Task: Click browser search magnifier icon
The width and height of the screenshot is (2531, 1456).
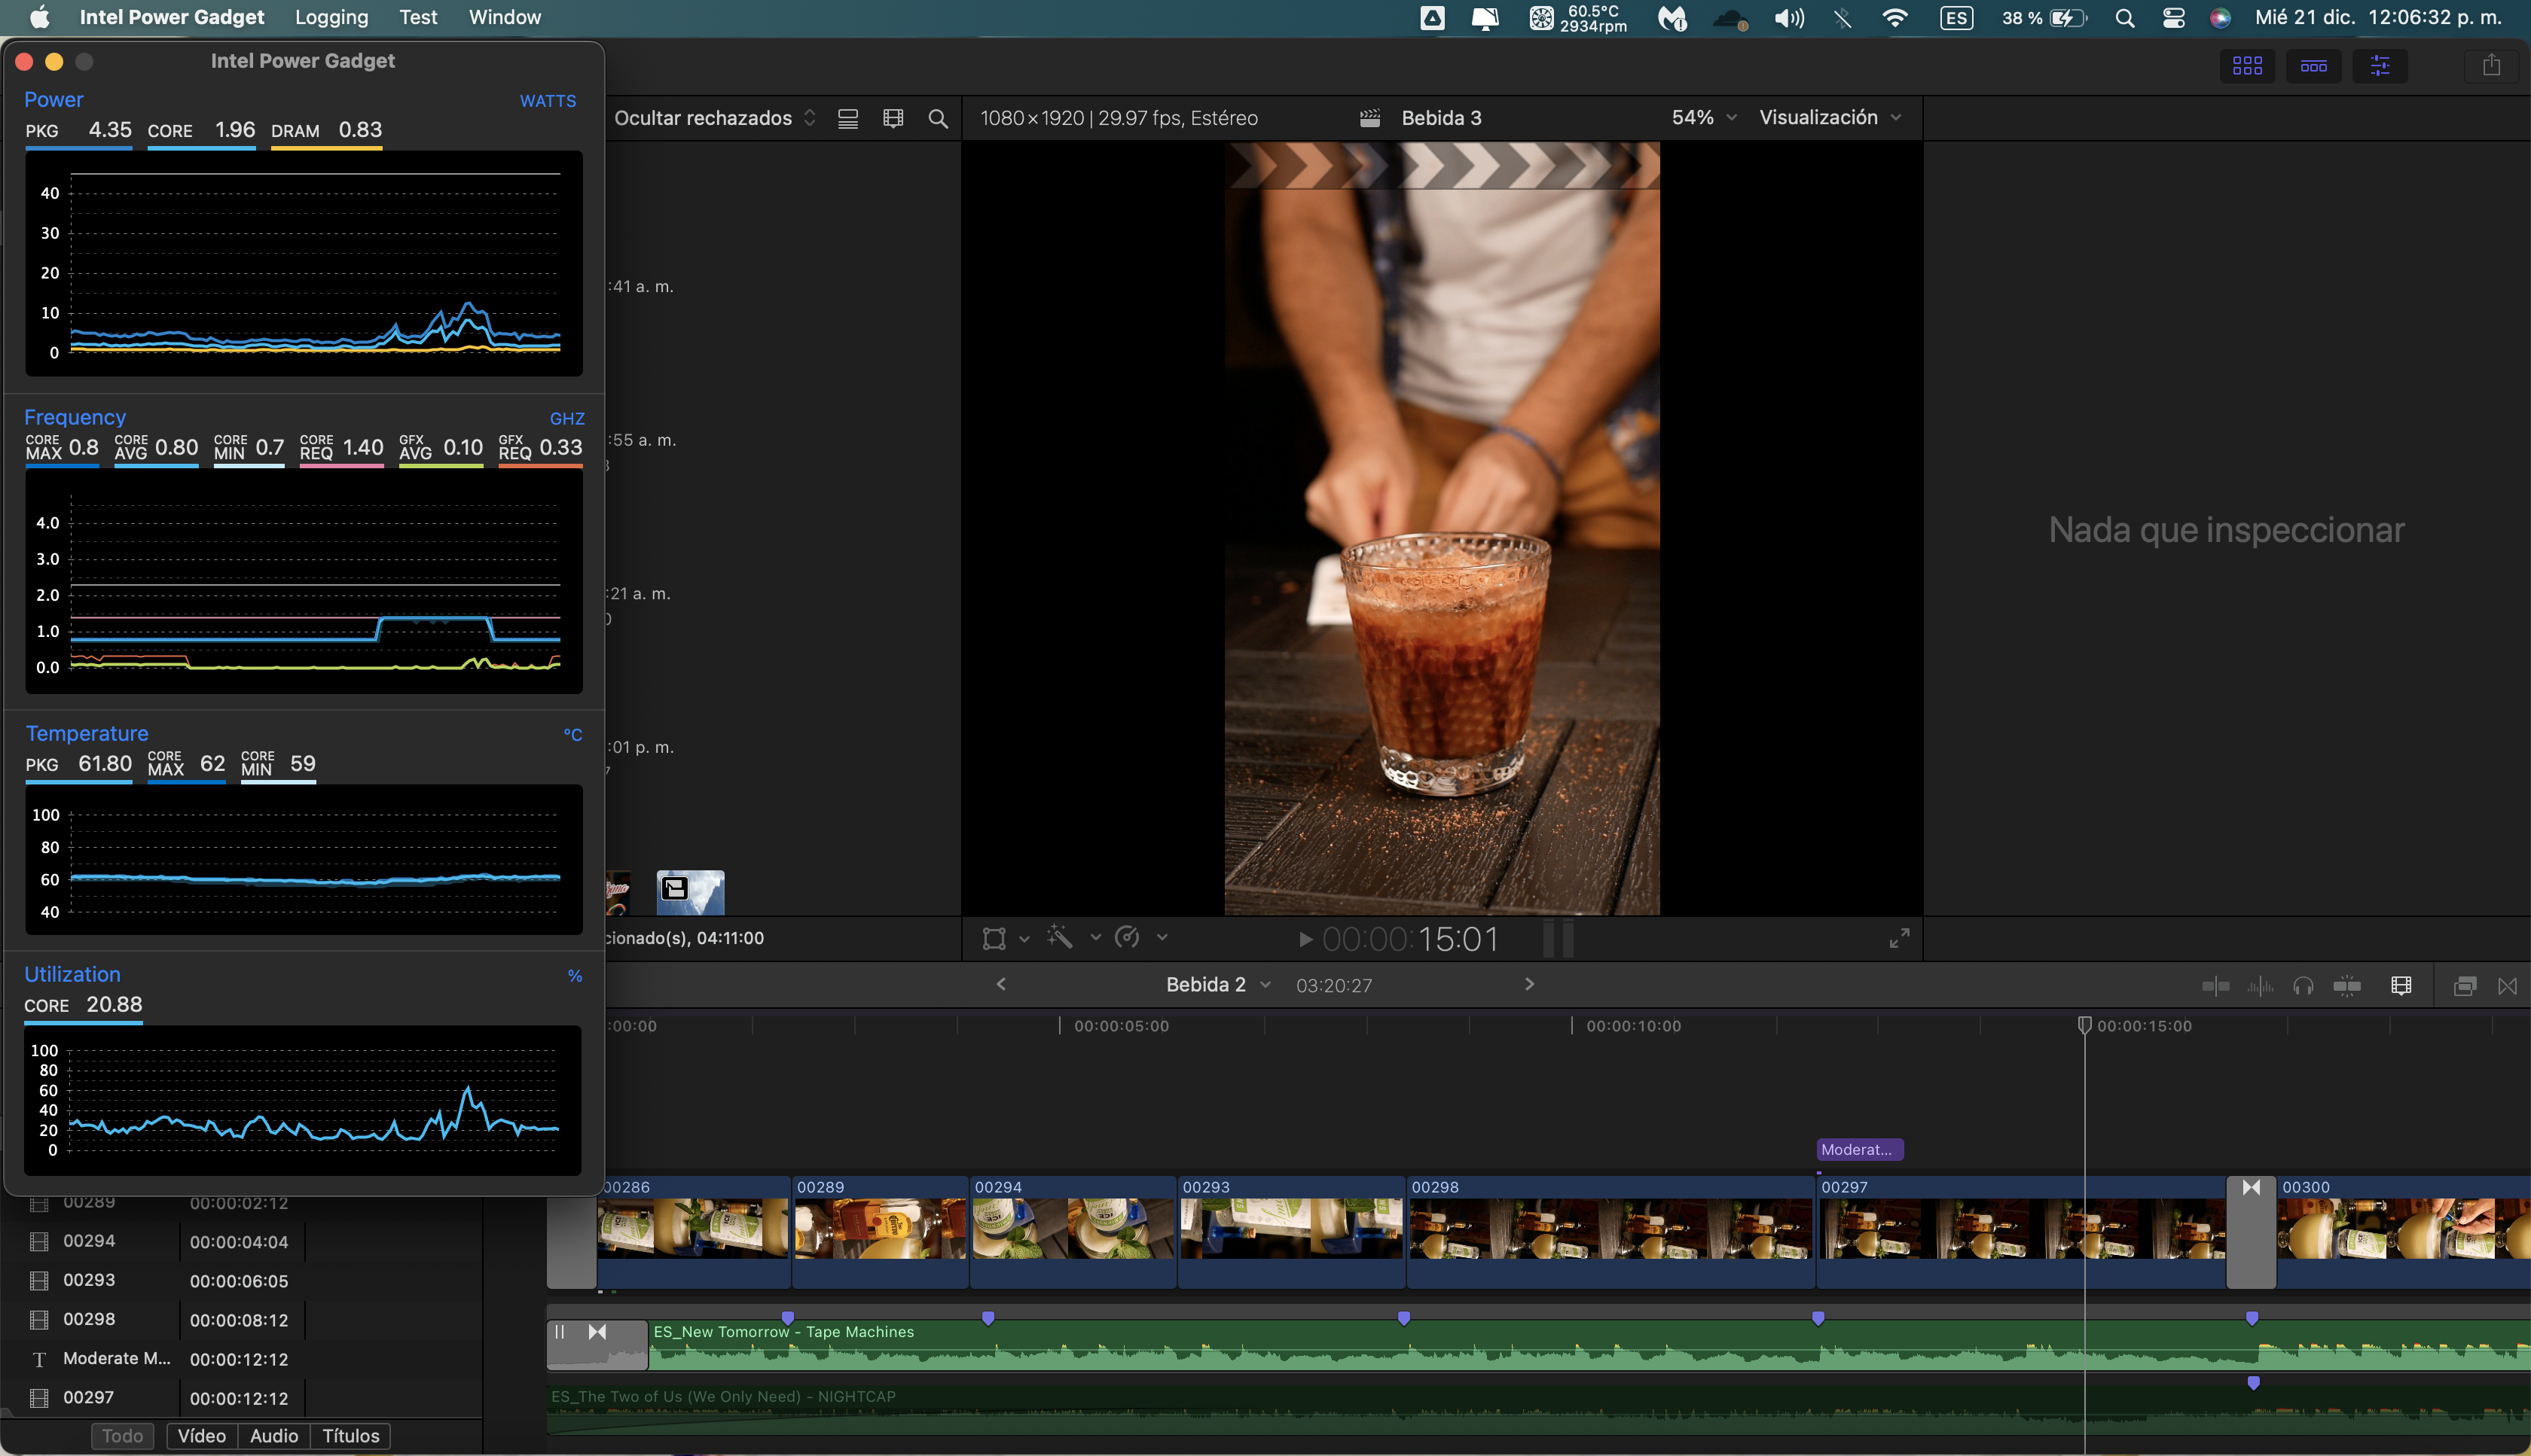Action: coord(937,119)
